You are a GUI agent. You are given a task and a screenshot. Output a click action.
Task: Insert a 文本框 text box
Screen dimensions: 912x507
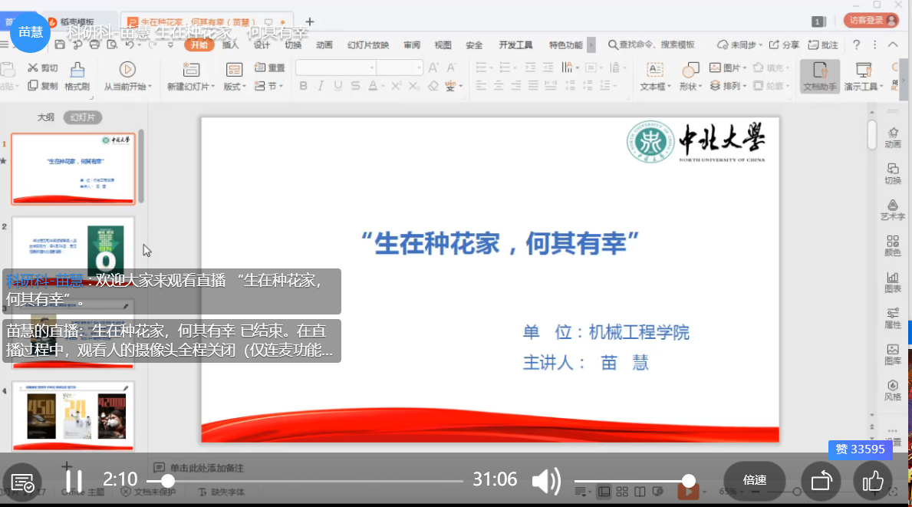pyautogui.click(x=655, y=75)
